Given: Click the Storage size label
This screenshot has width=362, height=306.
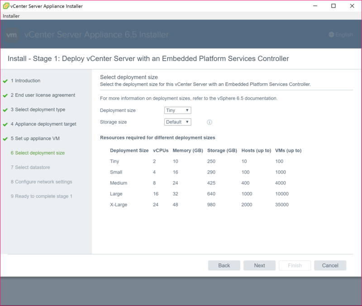Looking at the screenshot, I should click(x=114, y=122).
